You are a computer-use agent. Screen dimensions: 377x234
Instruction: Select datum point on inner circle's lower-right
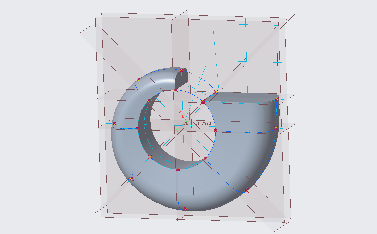(205, 159)
